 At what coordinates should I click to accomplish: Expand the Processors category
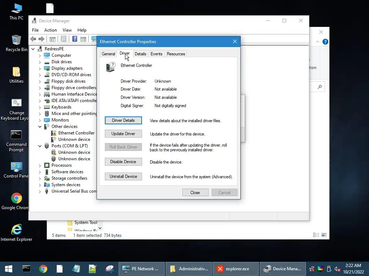(40, 165)
